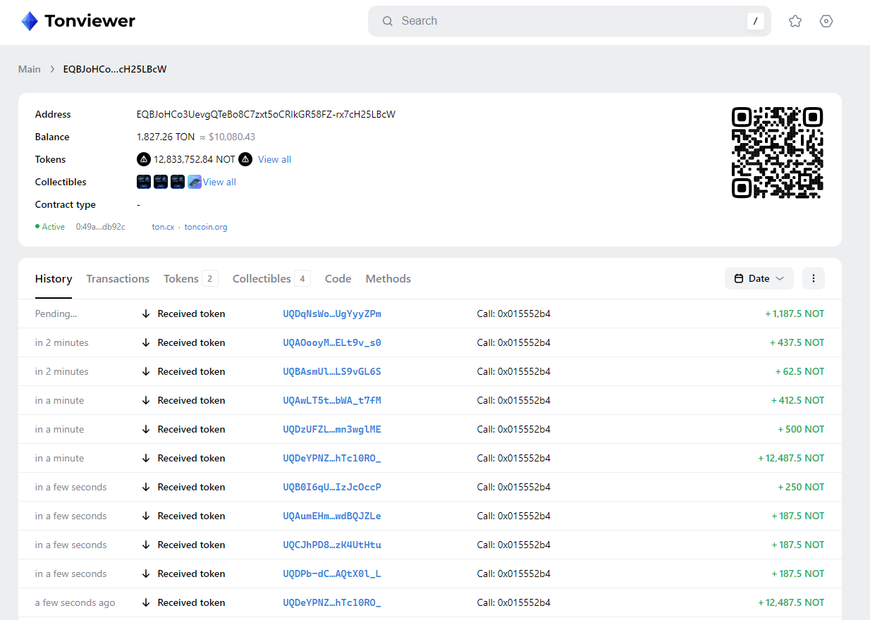Image resolution: width=870 pixels, height=620 pixels.
Task: Switch to the Collectibles tab
Action: point(262,279)
